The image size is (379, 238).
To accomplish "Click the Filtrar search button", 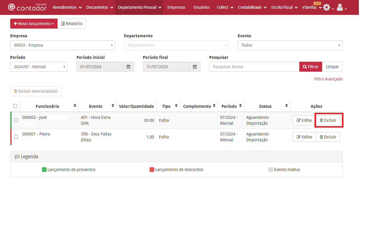I will (x=311, y=67).
